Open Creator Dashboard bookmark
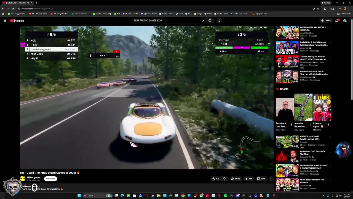The image size is (353, 199). point(102,14)
